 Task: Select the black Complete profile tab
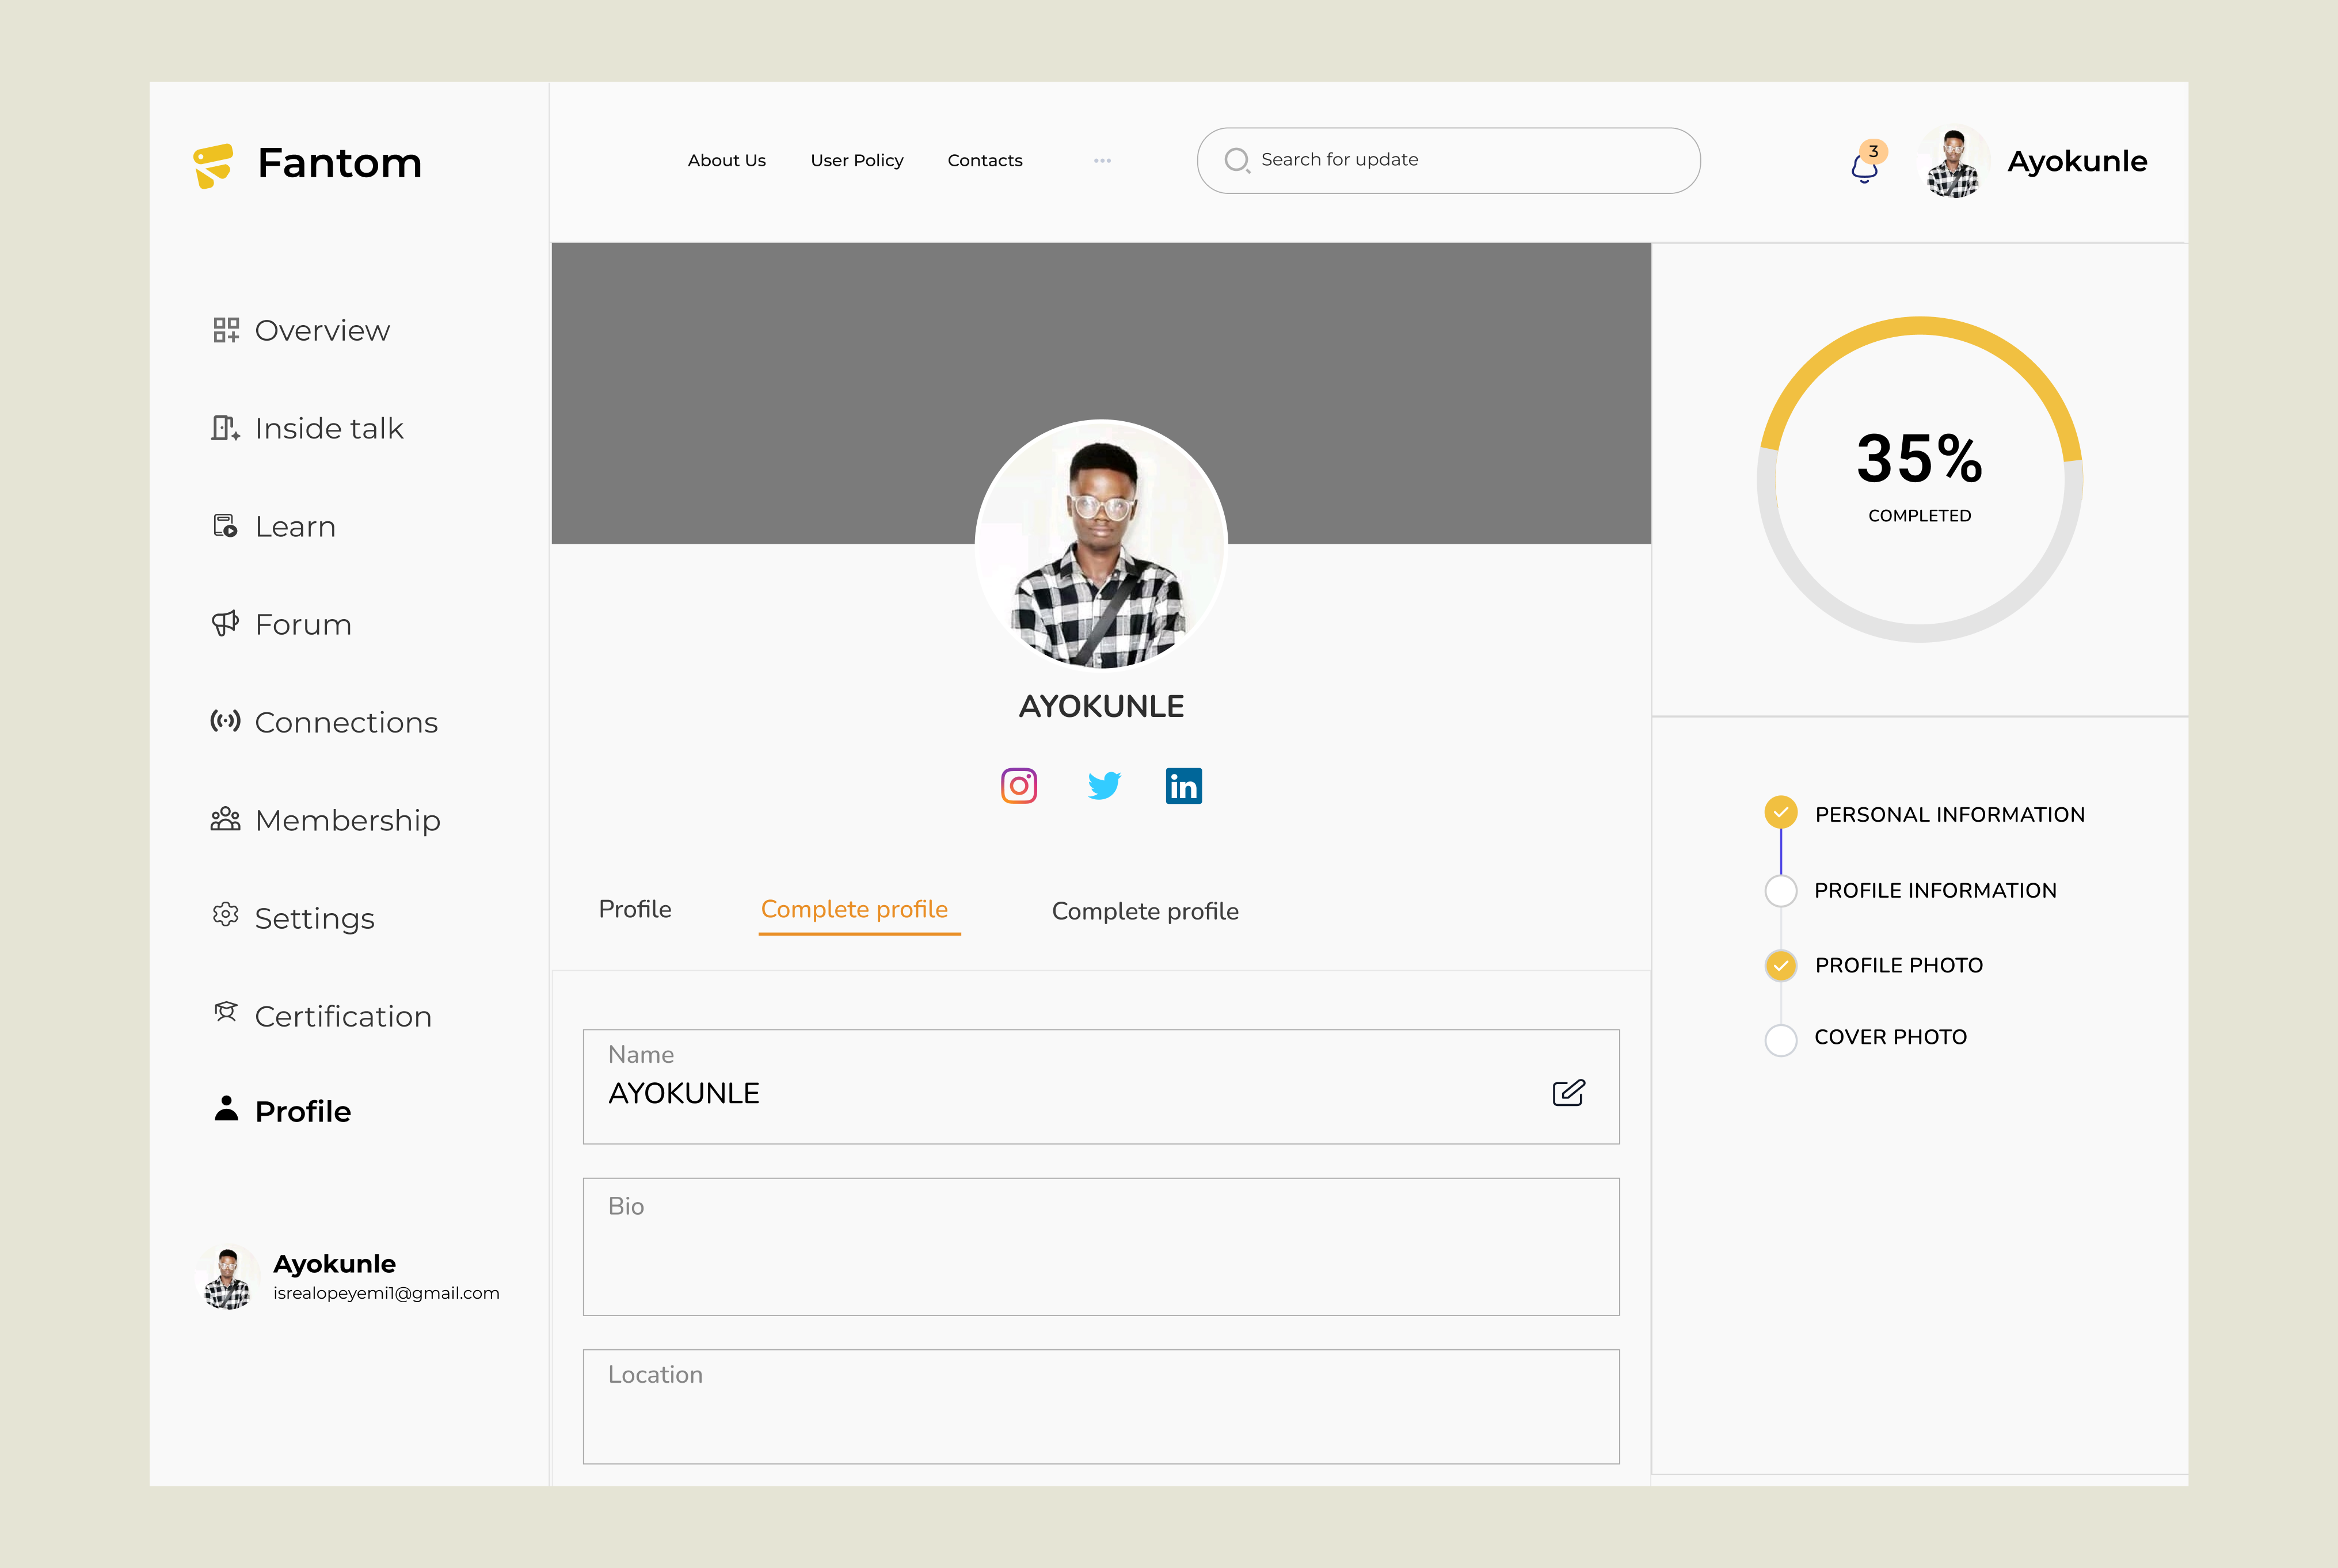(1145, 912)
